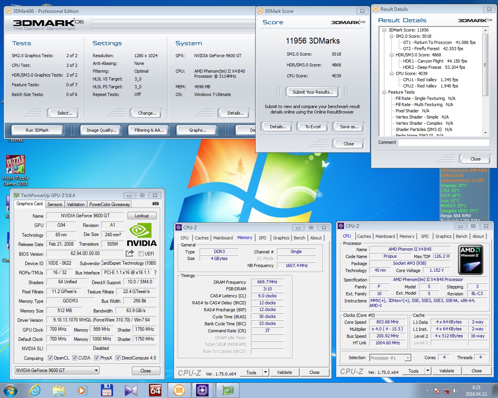Screen dimensions: 498x398
Task: Toggle the PhysX checkbox
Action: pos(96,358)
